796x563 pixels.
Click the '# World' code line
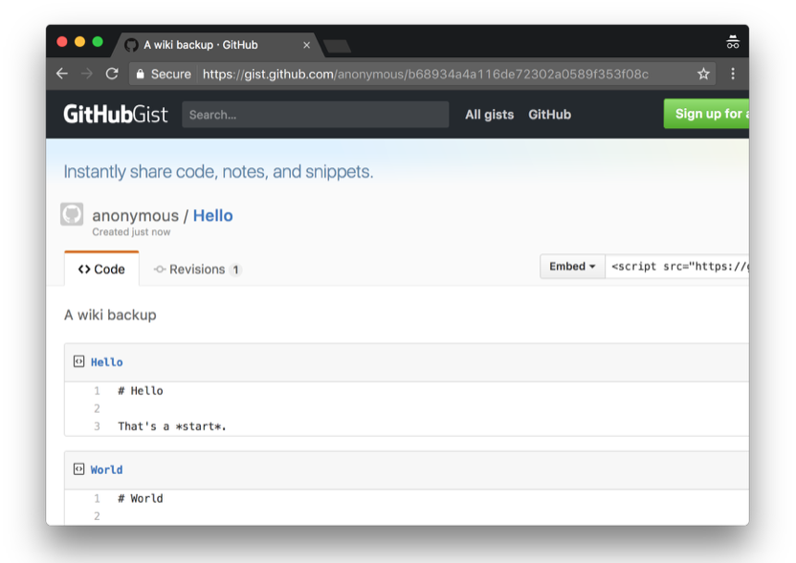tap(141, 498)
